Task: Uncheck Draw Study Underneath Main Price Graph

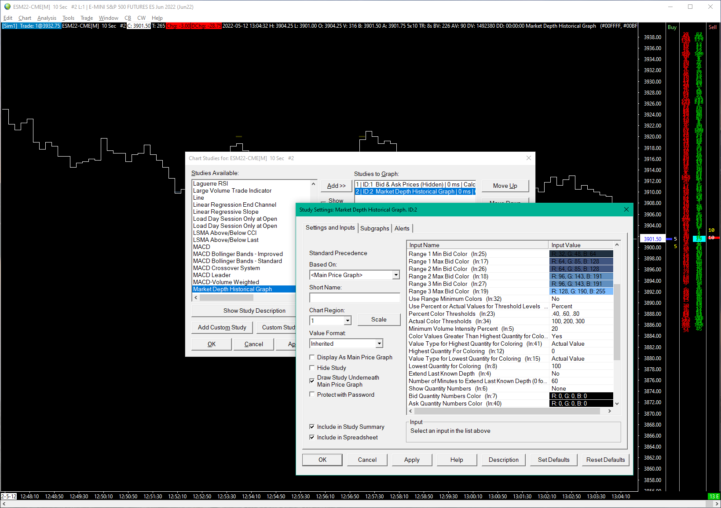Action: [312, 381]
